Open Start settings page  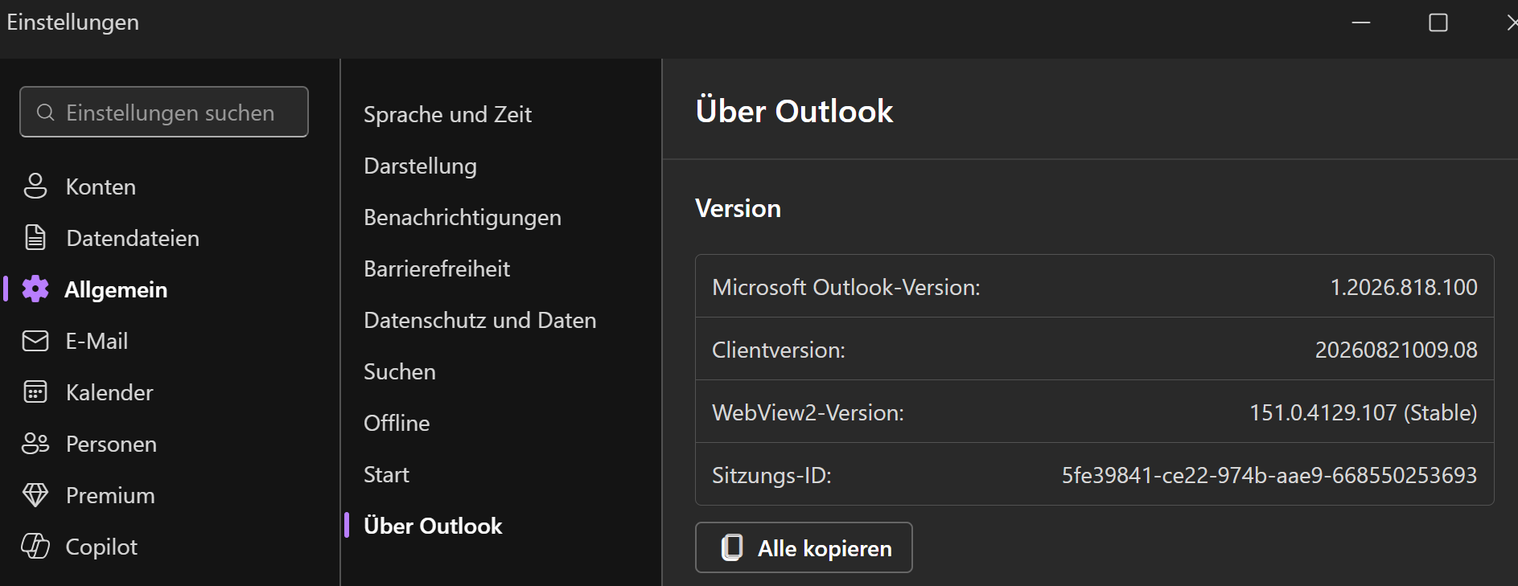coord(386,474)
